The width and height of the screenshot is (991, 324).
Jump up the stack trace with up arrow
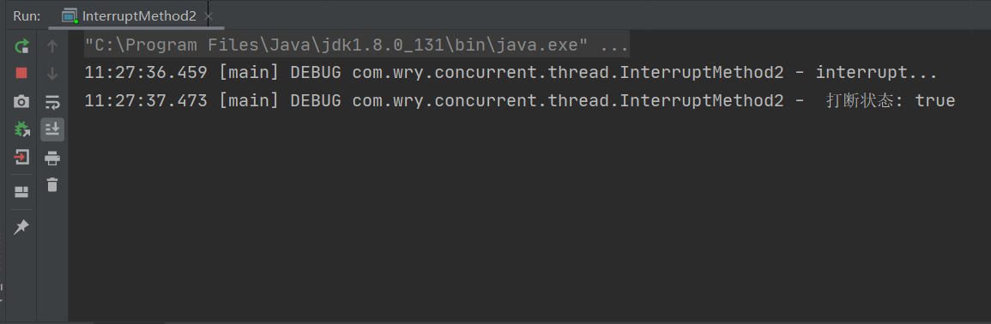(x=52, y=45)
